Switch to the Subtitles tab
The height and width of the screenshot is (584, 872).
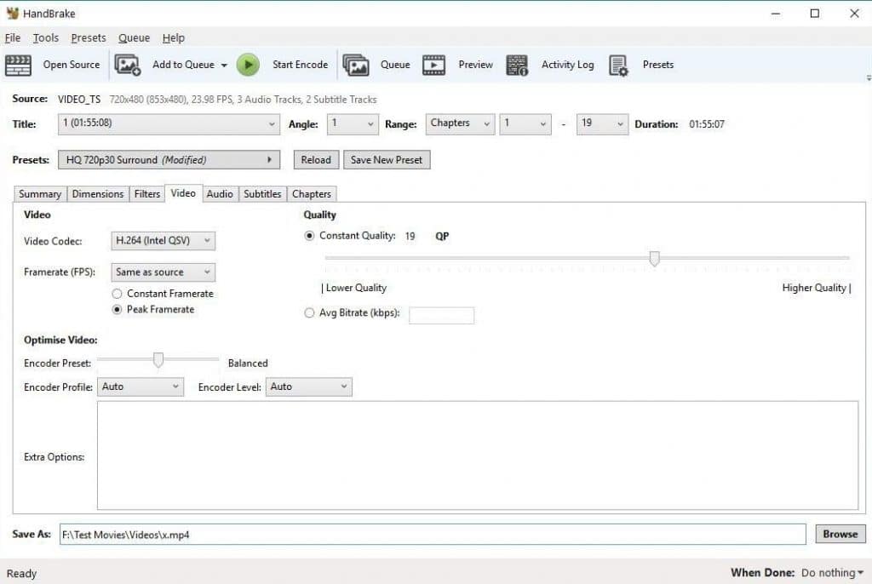262,194
